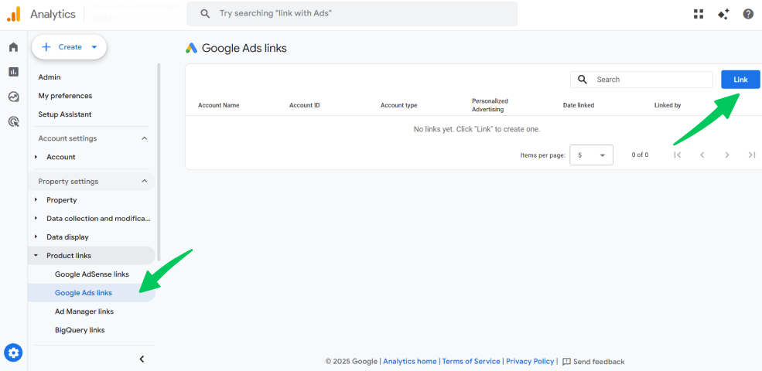Click the Account ID column header
The width and height of the screenshot is (762, 371).
tap(304, 105)
